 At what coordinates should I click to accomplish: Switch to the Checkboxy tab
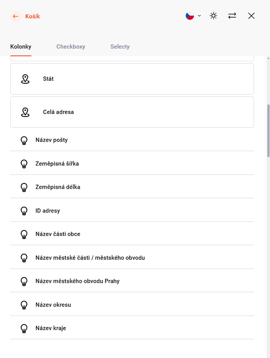click(x=71, y=47)
